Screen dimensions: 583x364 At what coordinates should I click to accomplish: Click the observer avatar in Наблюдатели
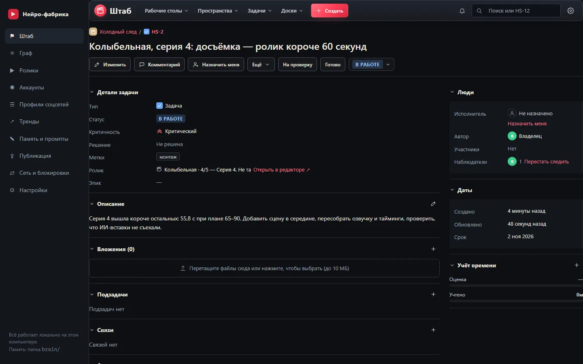tap(512, 161)
